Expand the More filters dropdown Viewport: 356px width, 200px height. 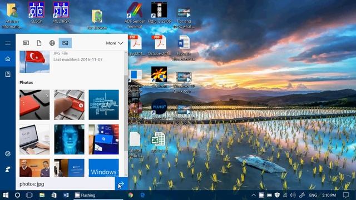click(115, 43)
